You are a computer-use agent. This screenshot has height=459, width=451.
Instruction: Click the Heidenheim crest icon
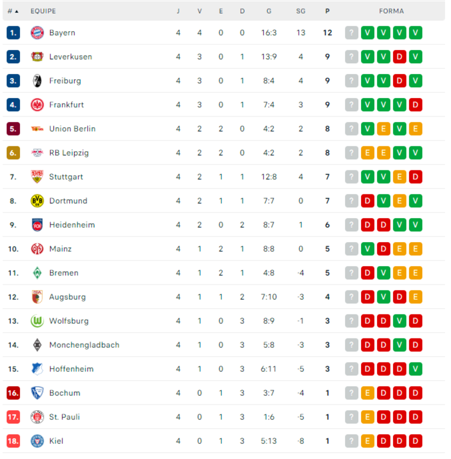click(37, 225)
